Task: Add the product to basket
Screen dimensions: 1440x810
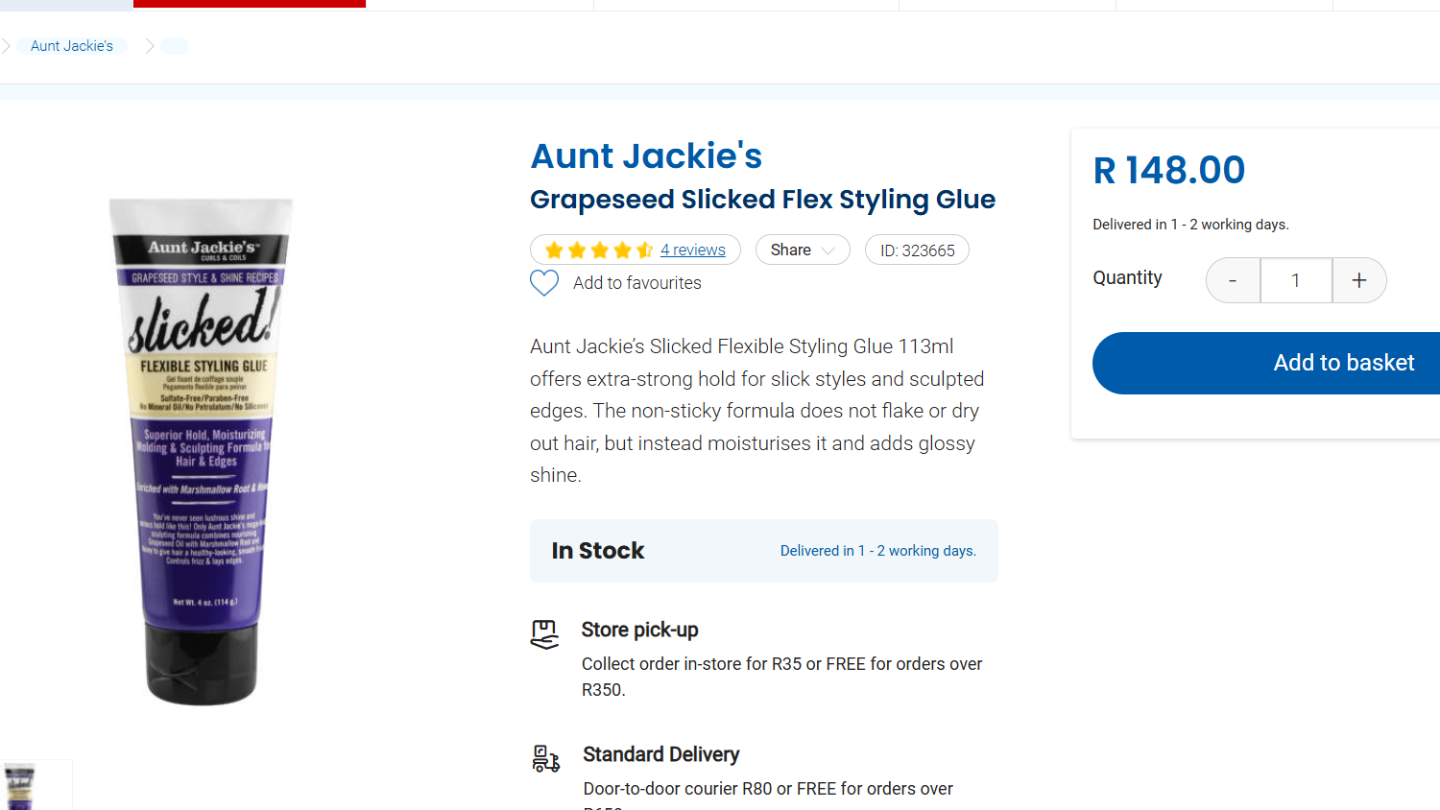Action: pos(1343,363)
